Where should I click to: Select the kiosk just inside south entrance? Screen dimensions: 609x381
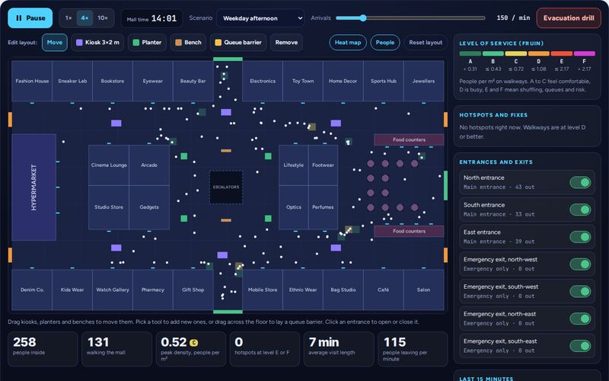pyautogui.click(x=222, y=255)
